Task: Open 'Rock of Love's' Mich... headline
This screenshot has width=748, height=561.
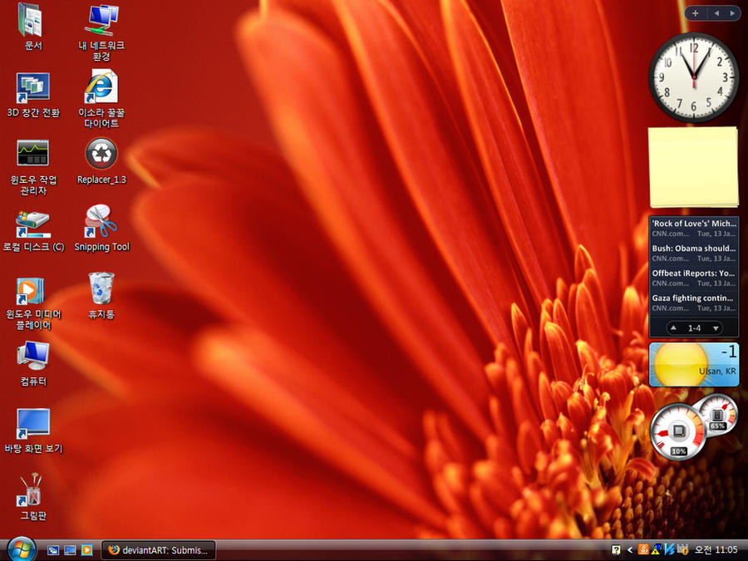Action: (694, 228)
